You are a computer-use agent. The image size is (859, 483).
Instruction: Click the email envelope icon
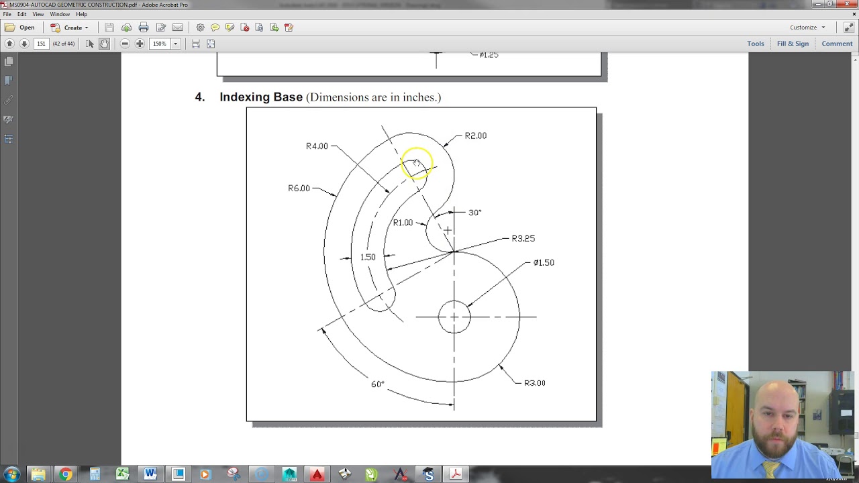[178, 28]
